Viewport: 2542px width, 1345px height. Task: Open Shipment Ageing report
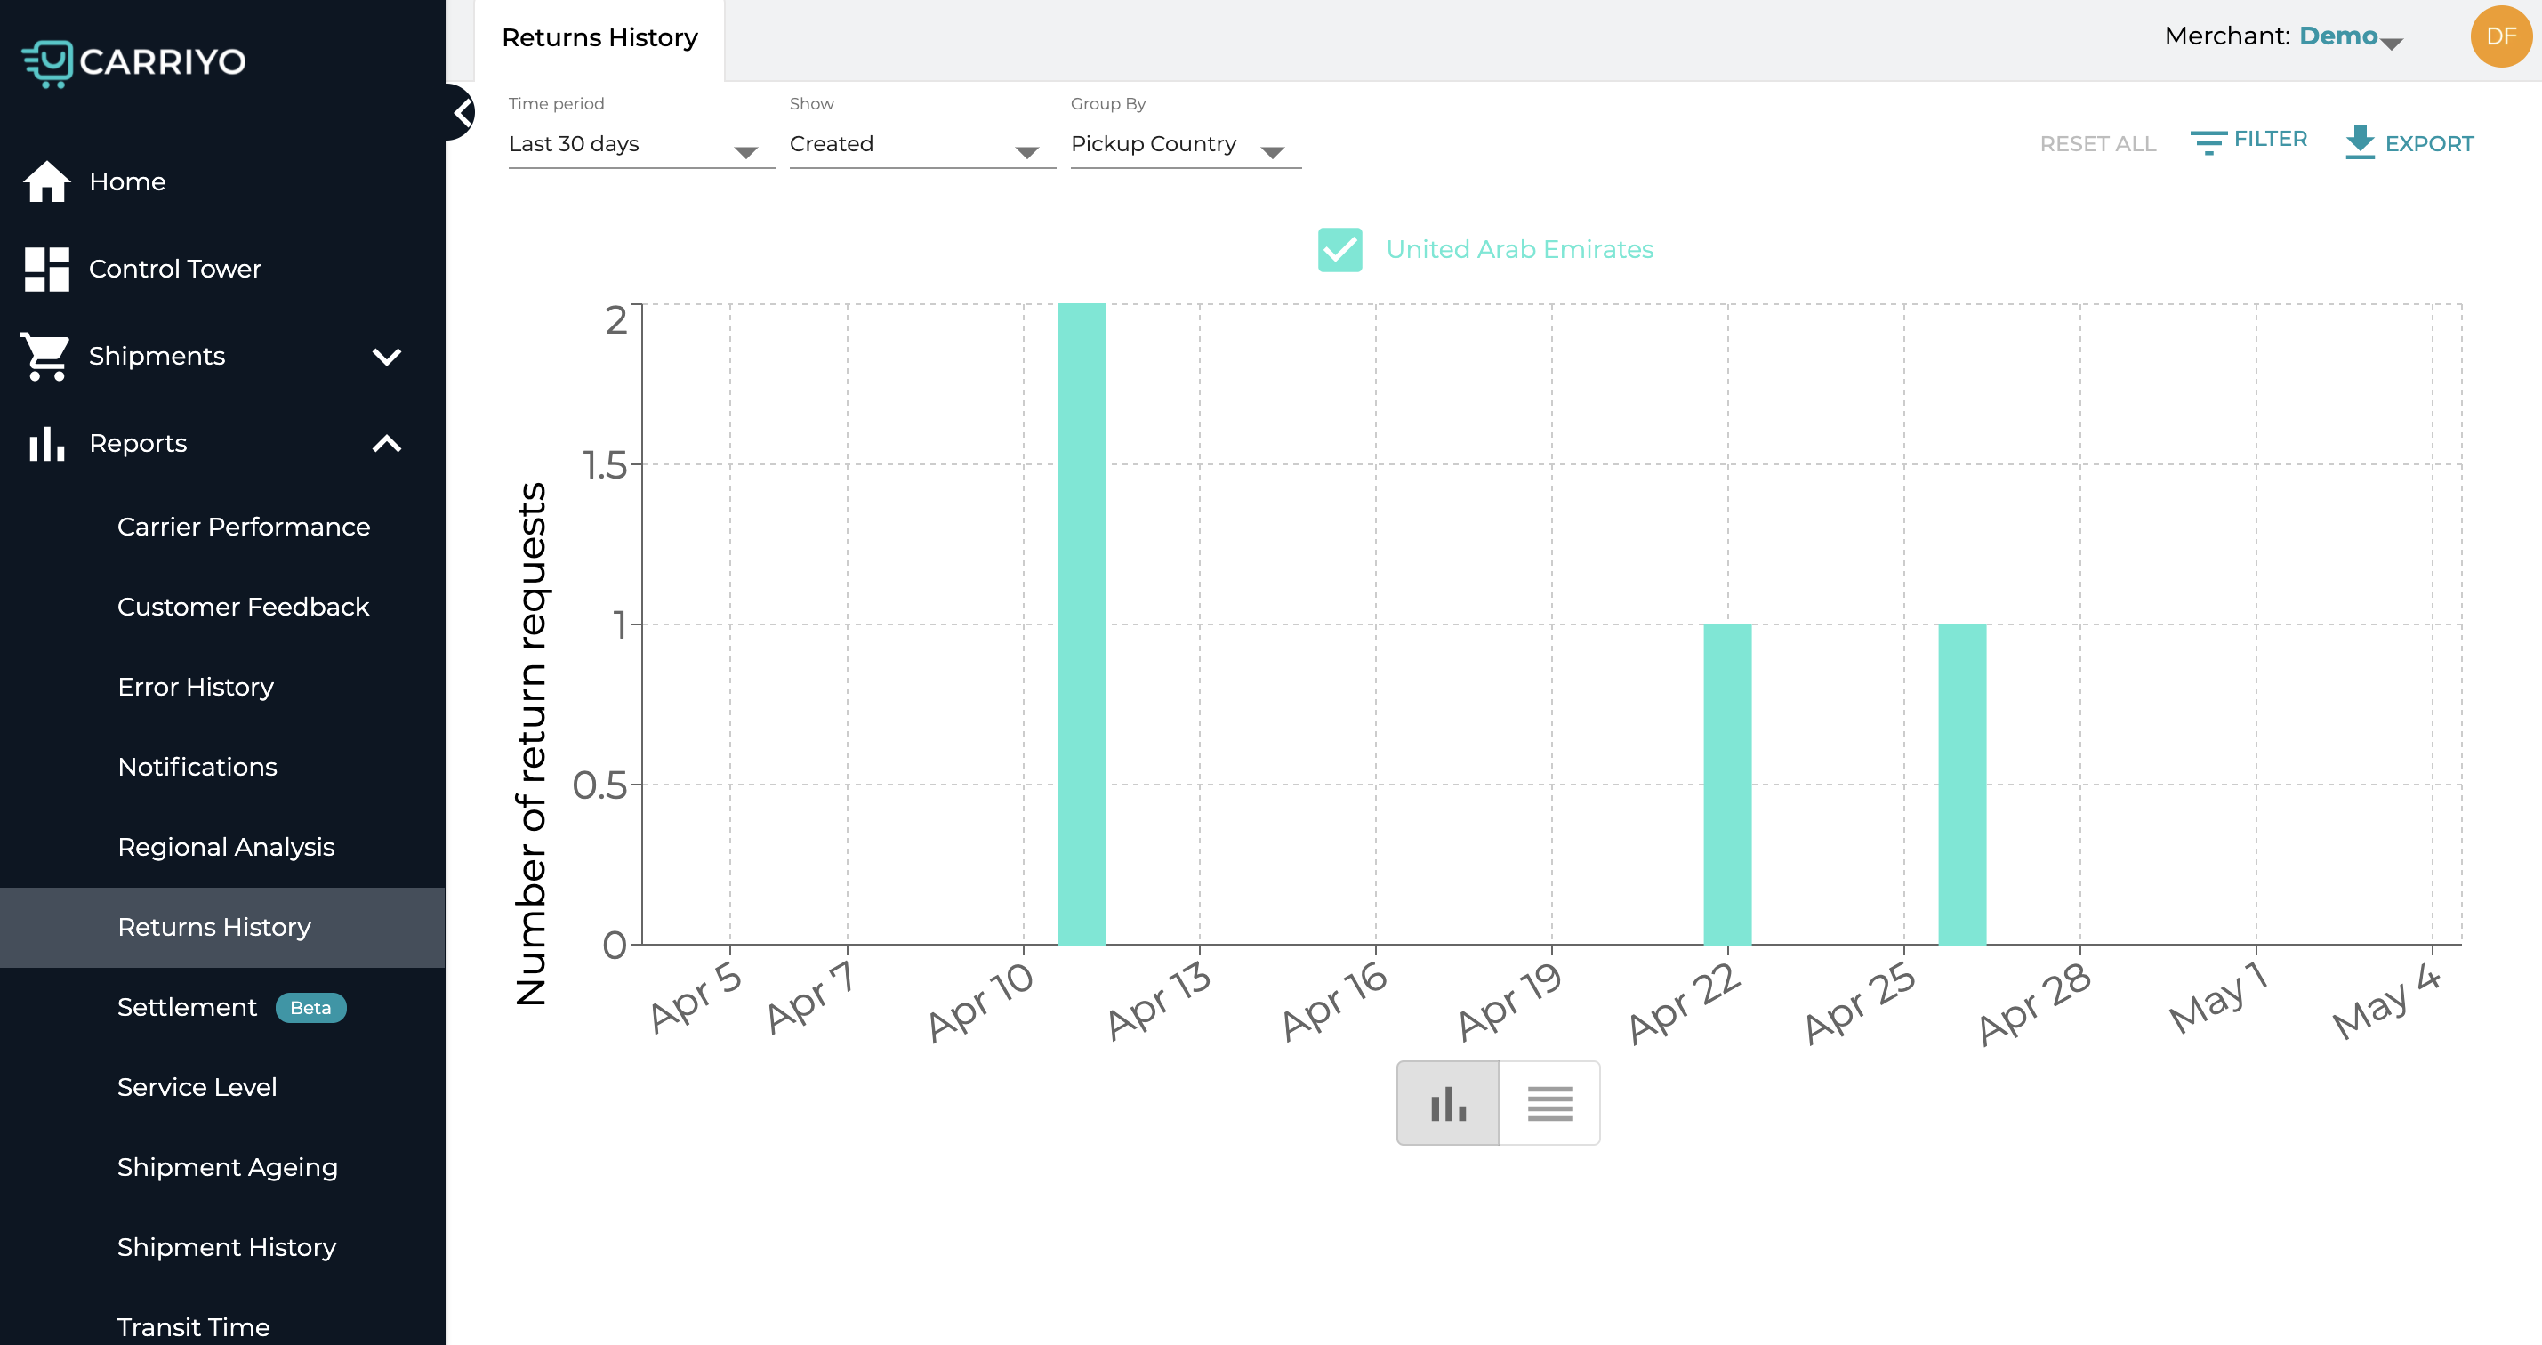[227, 1167]
